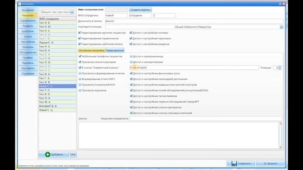Select employee 'Тест Т. Н.'
The image size is (303, 170).
(x=58, y=90)
